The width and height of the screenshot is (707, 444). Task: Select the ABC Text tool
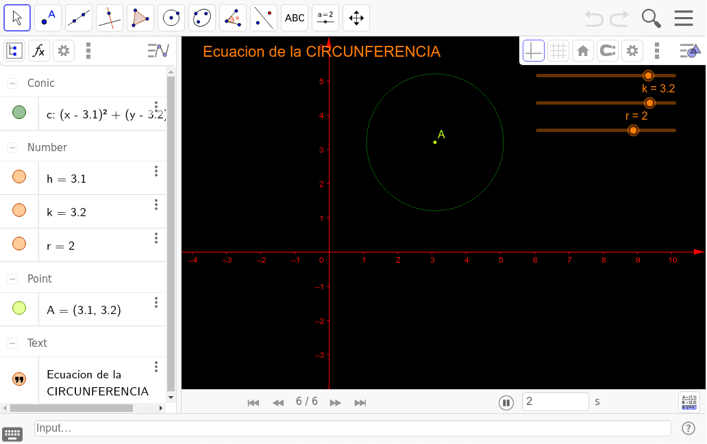click(295, 18)
